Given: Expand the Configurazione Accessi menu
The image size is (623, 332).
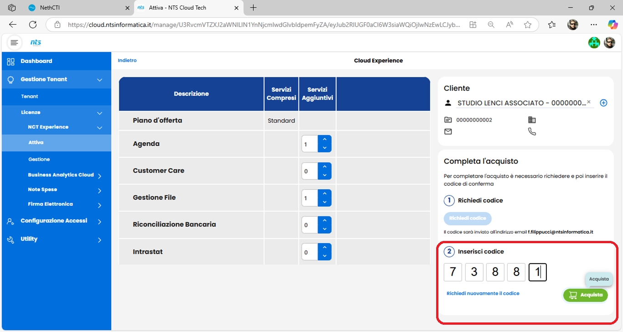Looking at the screenshot, I should pos(99,221).
